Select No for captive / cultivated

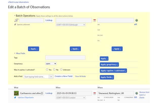54,70
